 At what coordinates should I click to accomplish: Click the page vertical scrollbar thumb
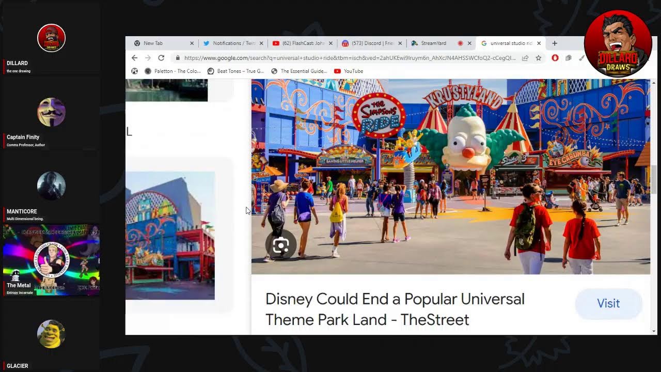[654, 178]
